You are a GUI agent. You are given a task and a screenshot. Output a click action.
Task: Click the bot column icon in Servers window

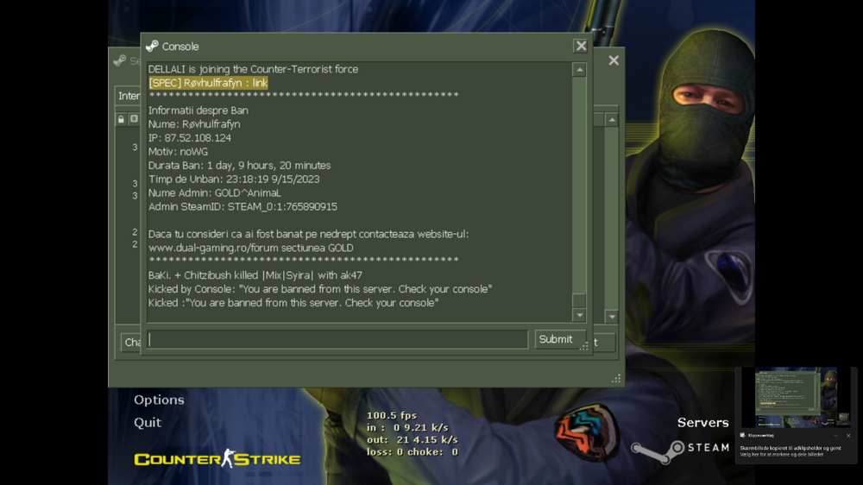click(x=134, y=119)
